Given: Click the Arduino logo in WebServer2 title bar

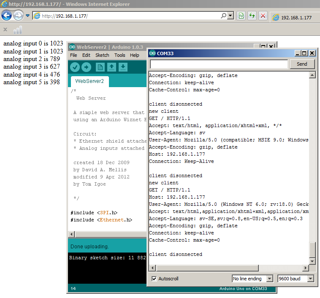Looking at the screenshot, I should 72,47.
